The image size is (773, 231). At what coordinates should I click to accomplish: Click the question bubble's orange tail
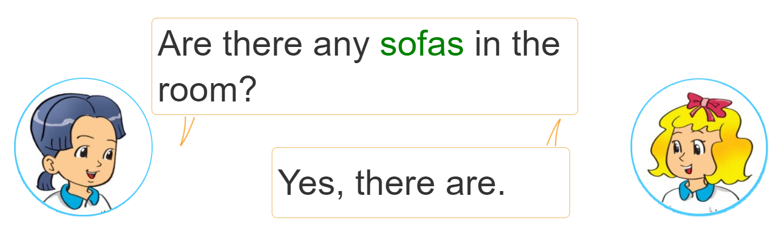tap(186, 131)
